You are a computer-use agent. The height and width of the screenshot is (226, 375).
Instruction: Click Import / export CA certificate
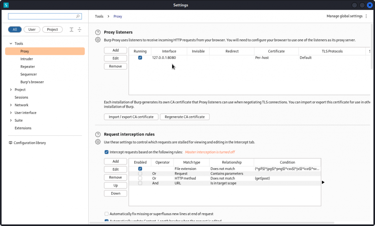[x=131, y=116]
